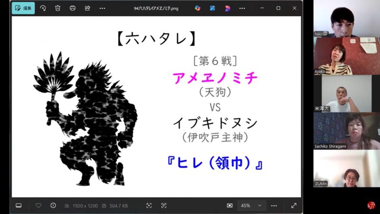Viewport: 380px width, 214px height.
Task: Delete the image with trash icon
Action: (57, 8)
